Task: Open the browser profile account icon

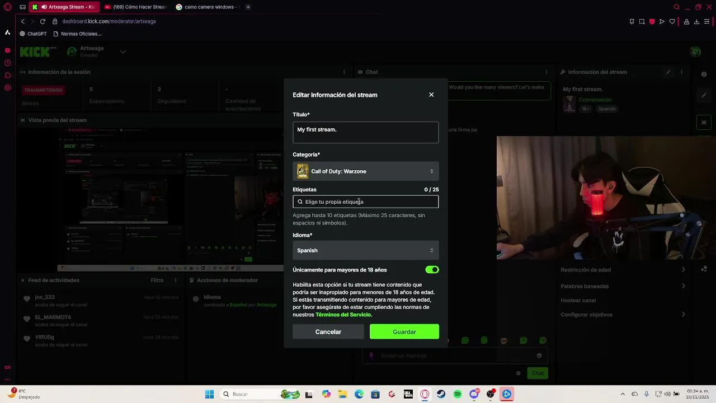Action: click(x=686, y=22)
